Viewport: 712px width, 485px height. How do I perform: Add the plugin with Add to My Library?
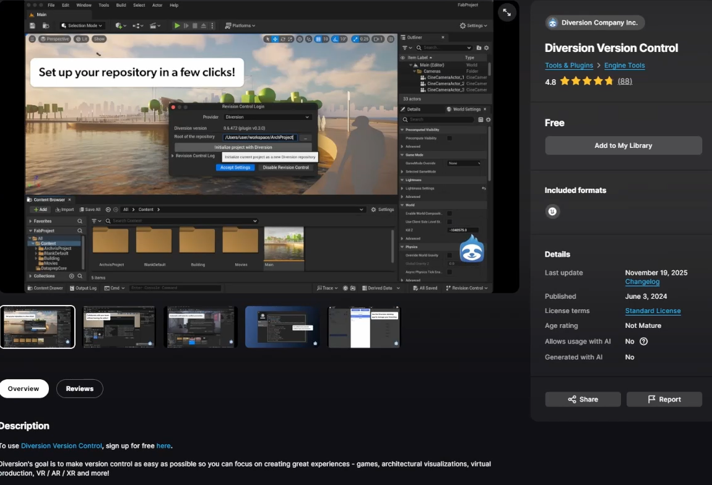[x=623, y=145]
